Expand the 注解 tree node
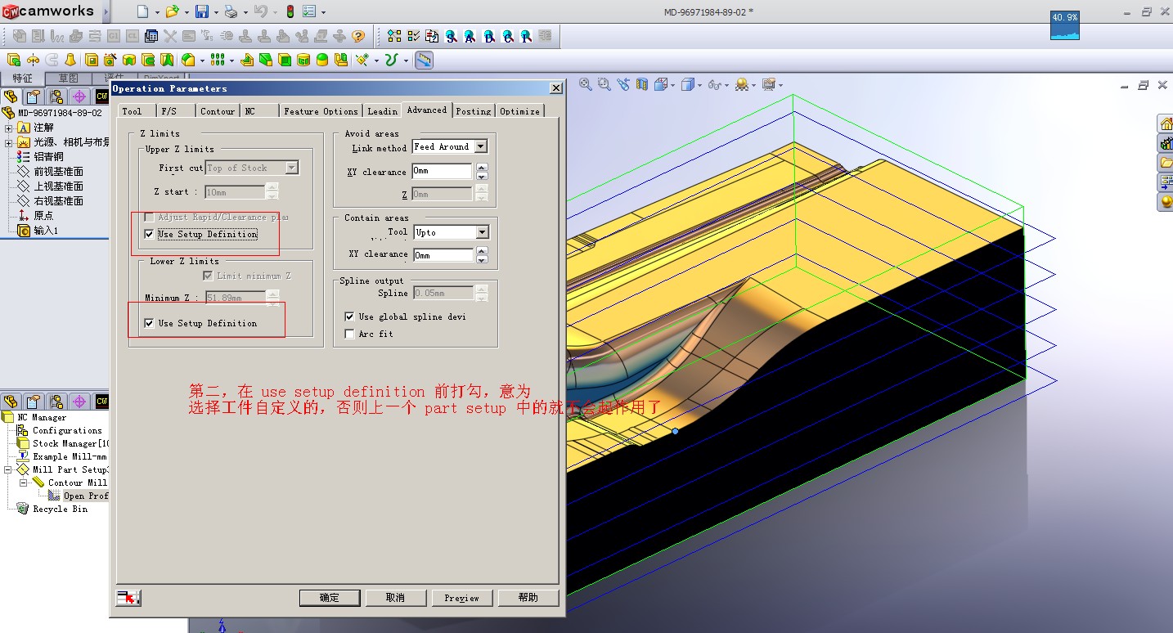This screenshot has width=1173, height=633. point(9,128)
